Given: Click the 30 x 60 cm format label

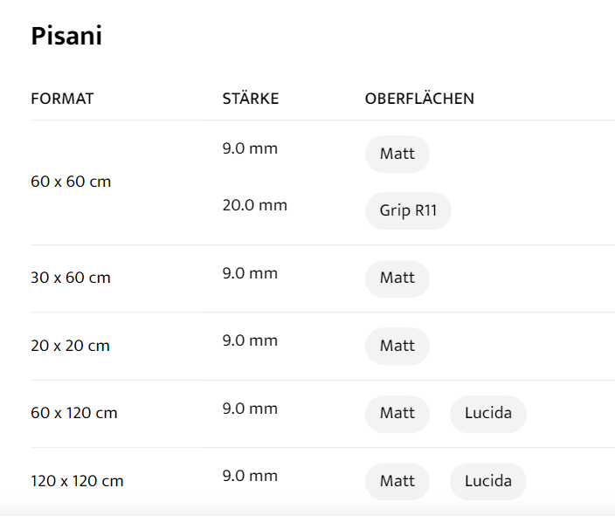Looking at the screenshot, I should [x=71, y=278].
